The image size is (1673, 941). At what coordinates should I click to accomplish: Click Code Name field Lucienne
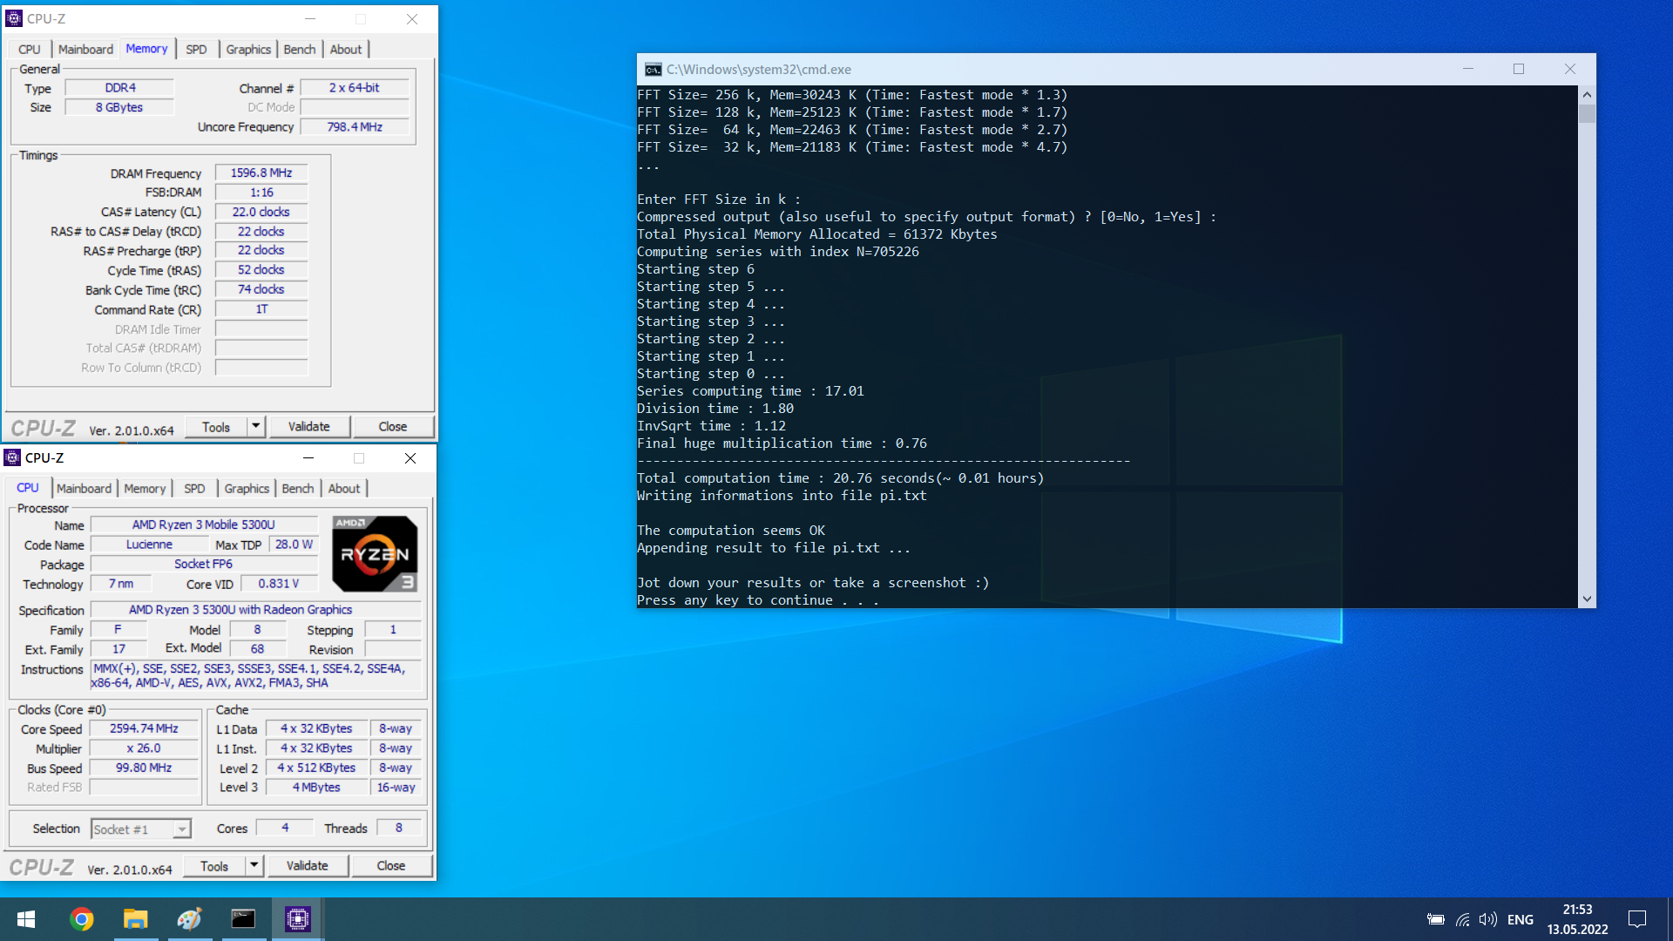click(149, 545)
